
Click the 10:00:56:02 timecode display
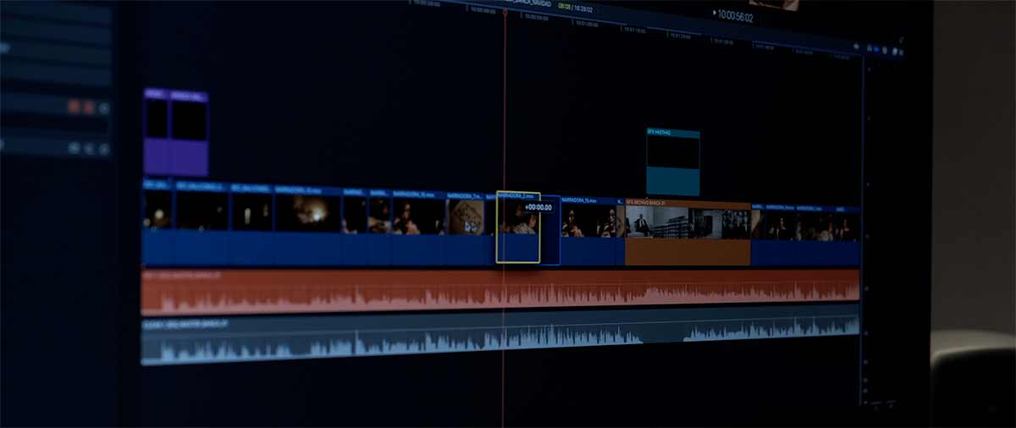click(735, 16)
